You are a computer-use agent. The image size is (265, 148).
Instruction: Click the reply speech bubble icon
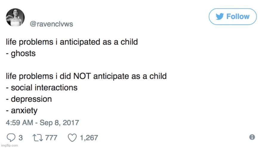11,138
